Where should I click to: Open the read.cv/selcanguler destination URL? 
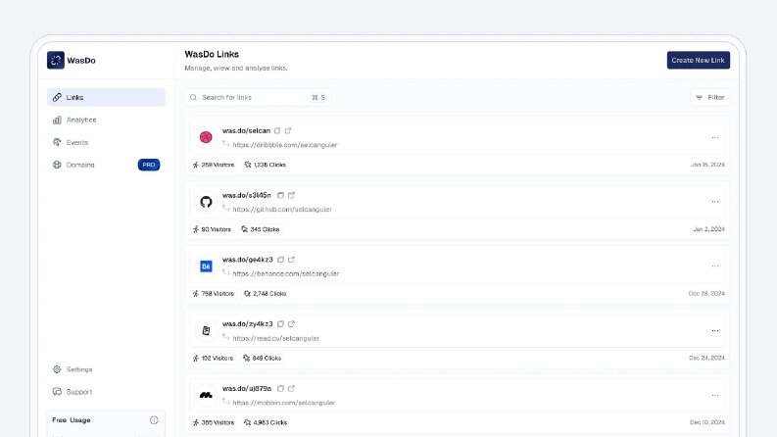[x=276, y=338]
